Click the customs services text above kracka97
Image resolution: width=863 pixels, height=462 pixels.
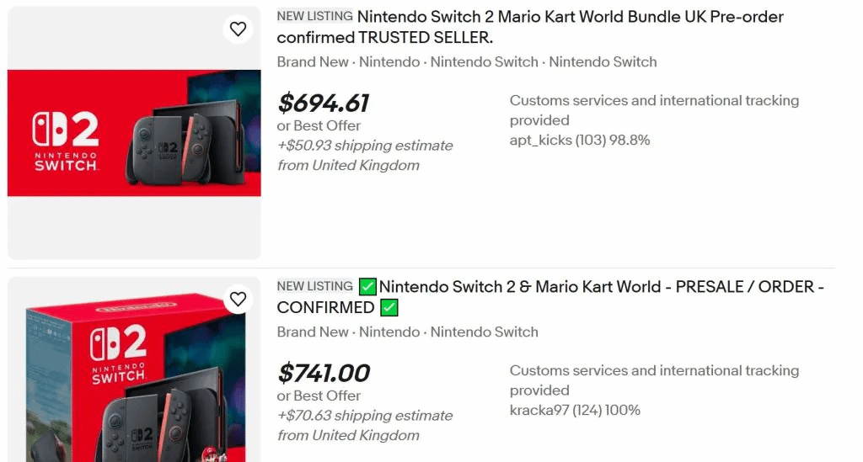tap(653, 380)
